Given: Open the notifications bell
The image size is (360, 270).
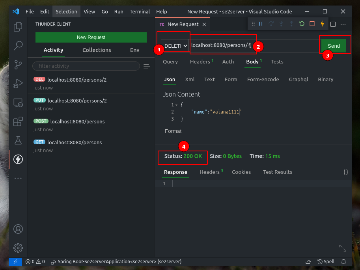Looking at the screenshot, I should 343,262.
